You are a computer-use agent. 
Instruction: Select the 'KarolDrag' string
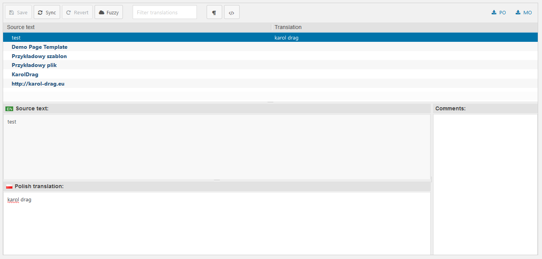pyautogui.click(x=25, y=74)
